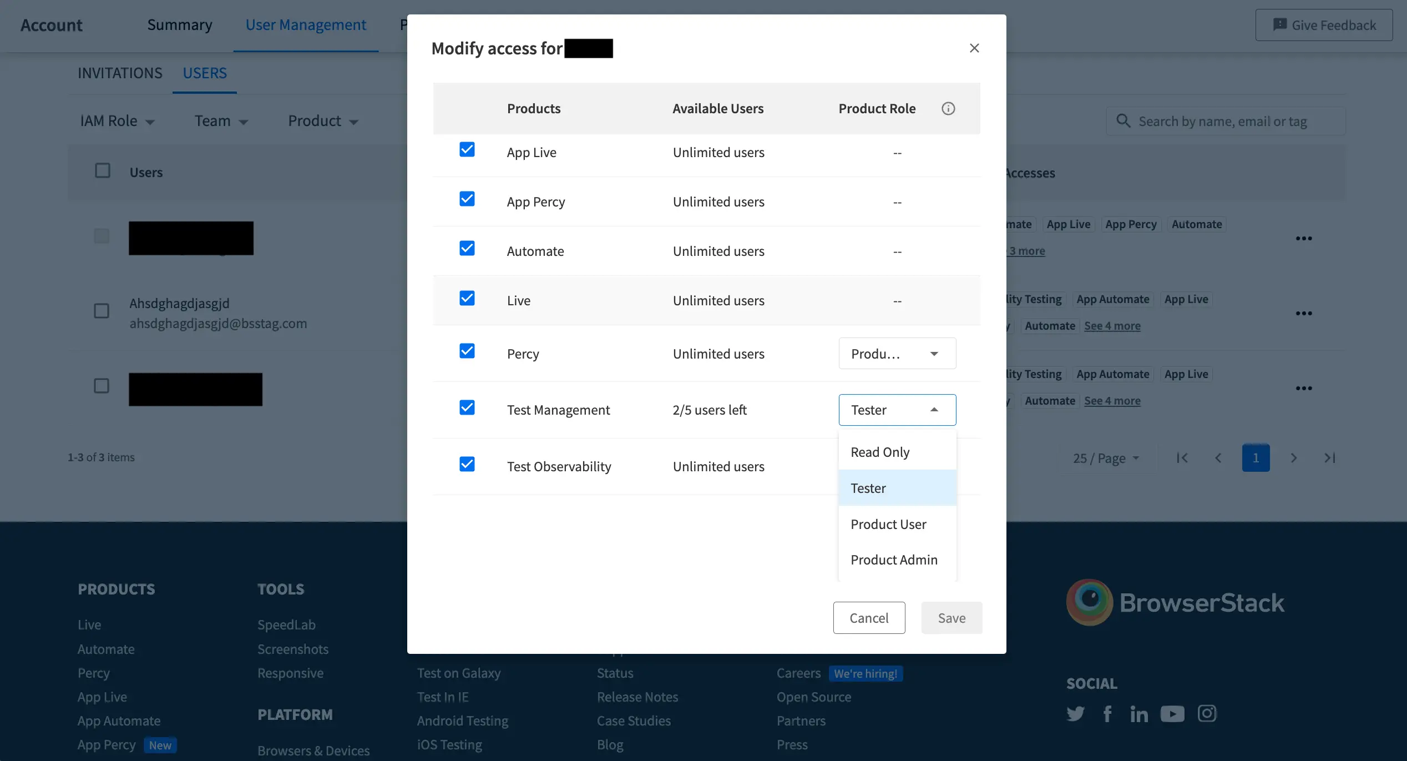Open the Percy product role dropdown

pos(897,354)
